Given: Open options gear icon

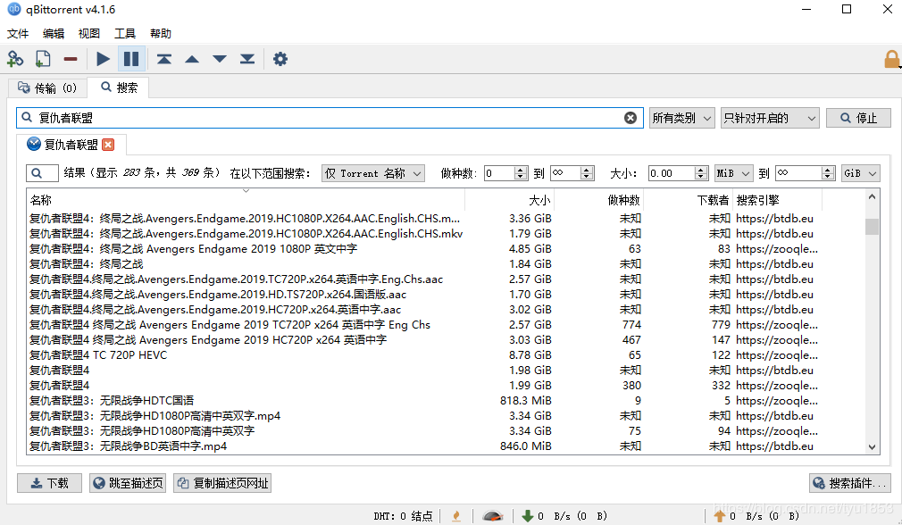Looking at the screenshot, I should click(280, 59).
